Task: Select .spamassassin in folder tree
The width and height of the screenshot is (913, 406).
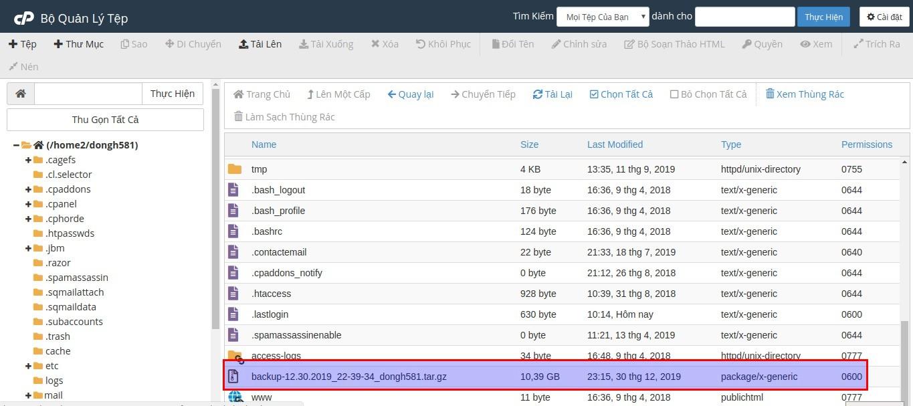Action: tap(77, 278)
